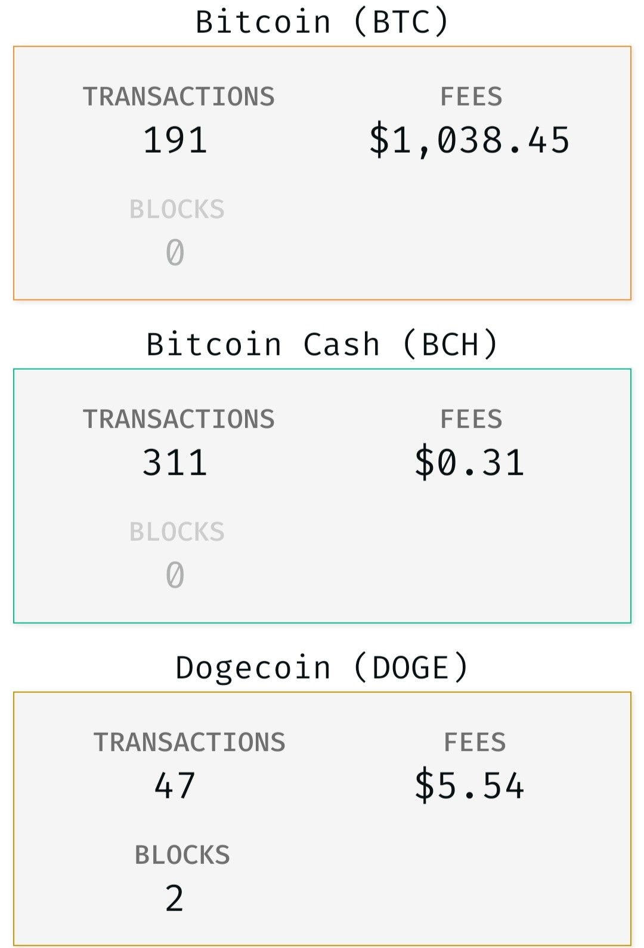Click the TRANSACTIONS label in Bitcoin card
Image resolution: width=644 pixels, height=948 pixels.
pyautogui.click(x=179, y=97)
